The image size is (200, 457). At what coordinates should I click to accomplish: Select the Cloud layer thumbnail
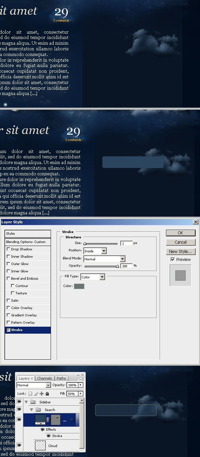[x=40, y=446]
